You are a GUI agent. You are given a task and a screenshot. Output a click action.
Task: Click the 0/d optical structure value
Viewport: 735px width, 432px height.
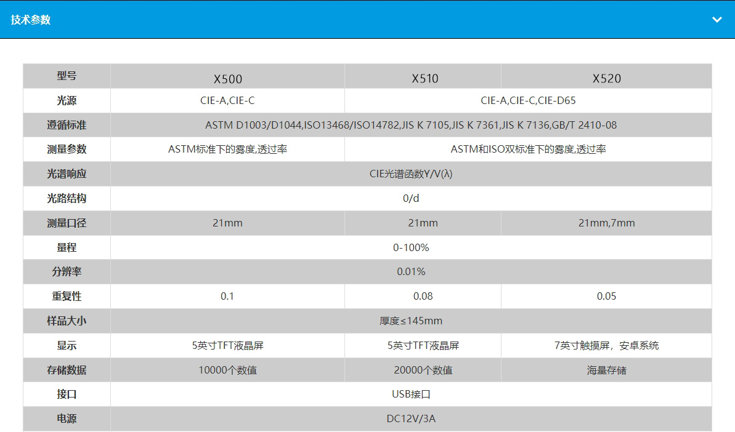click(411, 198)
